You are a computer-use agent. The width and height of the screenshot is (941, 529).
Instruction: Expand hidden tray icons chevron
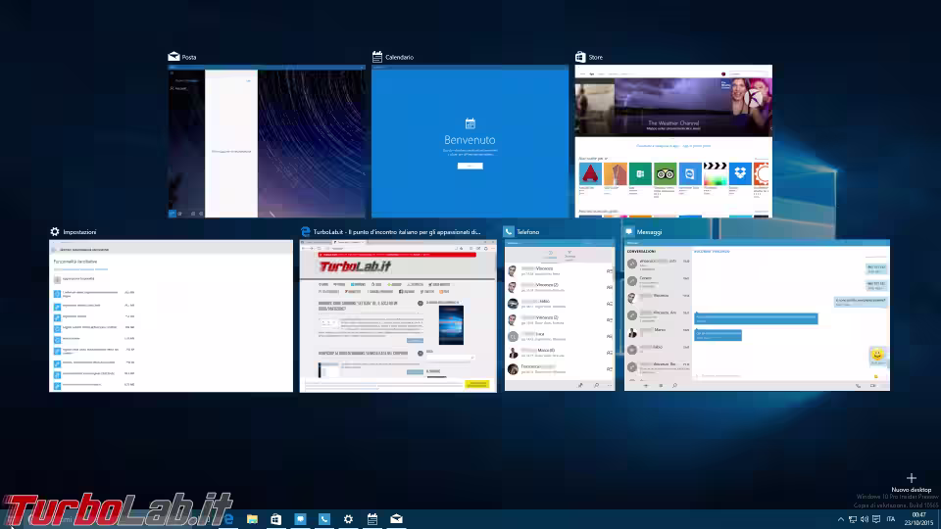point(841,519)
